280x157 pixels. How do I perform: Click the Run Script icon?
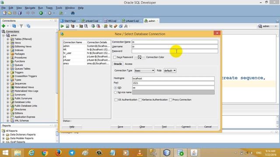(67, 26)
